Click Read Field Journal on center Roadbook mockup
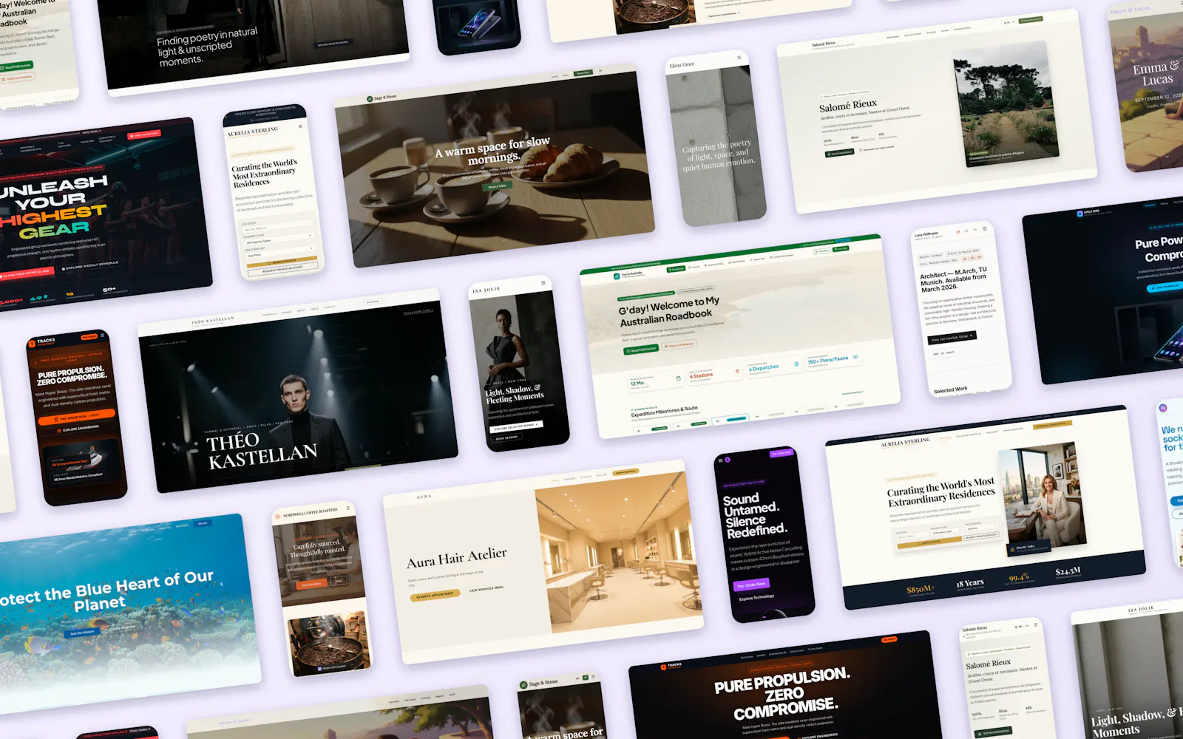1183x739 pixels. pos(640,349)
